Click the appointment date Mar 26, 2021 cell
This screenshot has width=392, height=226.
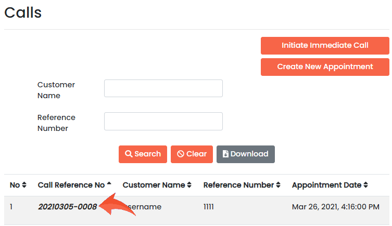335,207
